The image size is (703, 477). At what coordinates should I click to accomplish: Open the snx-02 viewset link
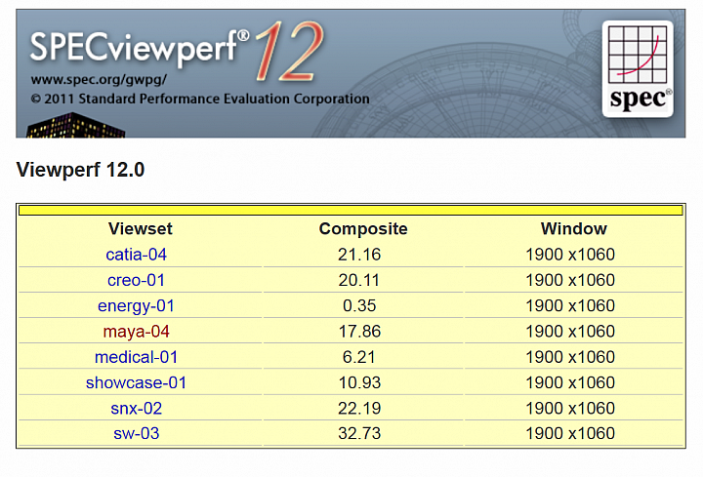(x=136, y=408)
